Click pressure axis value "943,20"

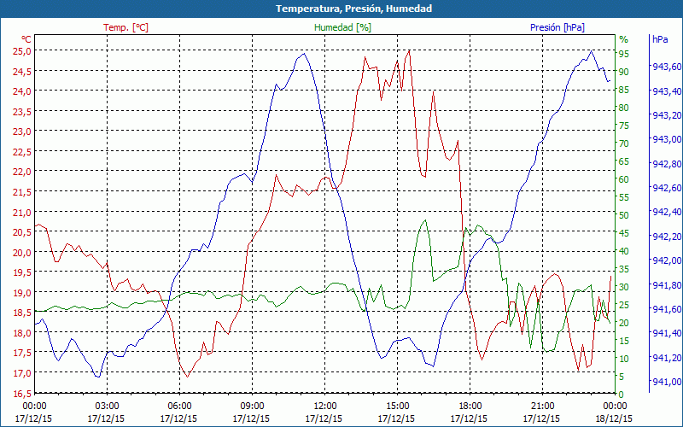[666, 115]
